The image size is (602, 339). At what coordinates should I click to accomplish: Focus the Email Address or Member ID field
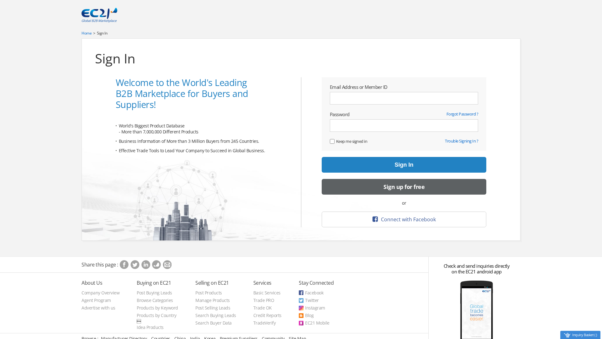tap(404, 98)
